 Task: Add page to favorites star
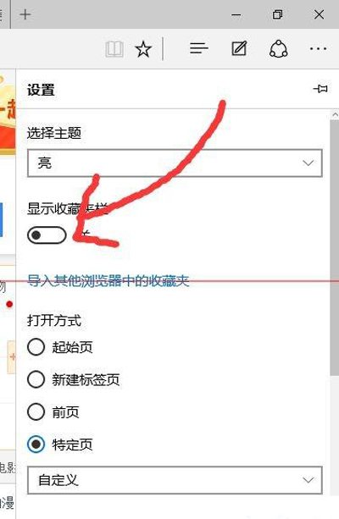tap(143, 49)
